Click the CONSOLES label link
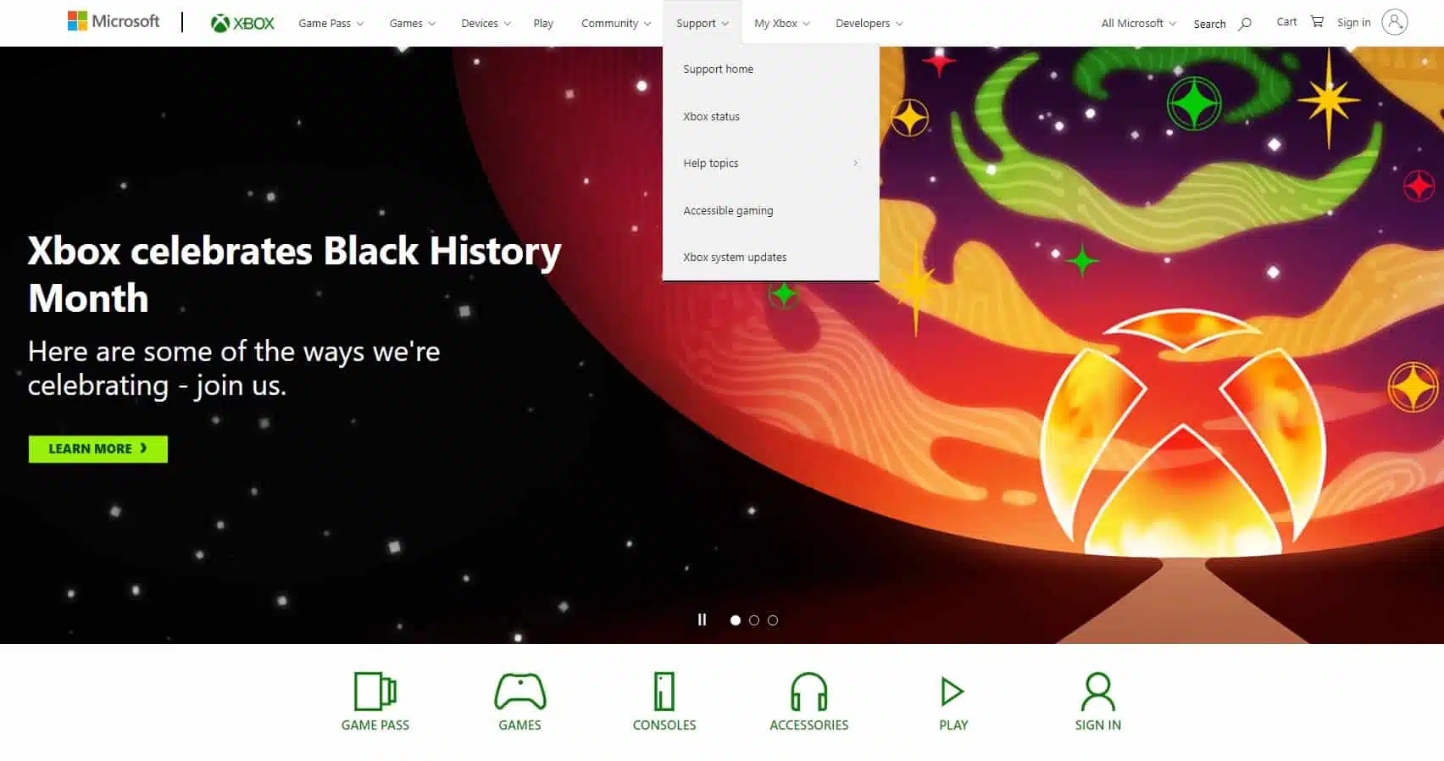 click(664, 725)
